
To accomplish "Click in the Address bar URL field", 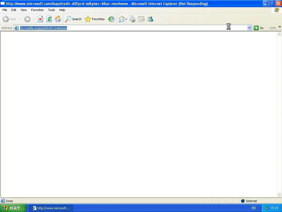I will tap(133, 28).
